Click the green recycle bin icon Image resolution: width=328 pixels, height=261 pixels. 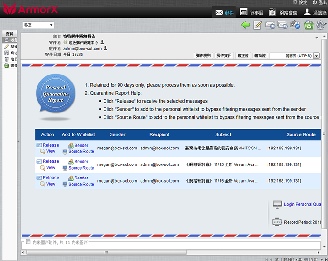pos(309,25)
